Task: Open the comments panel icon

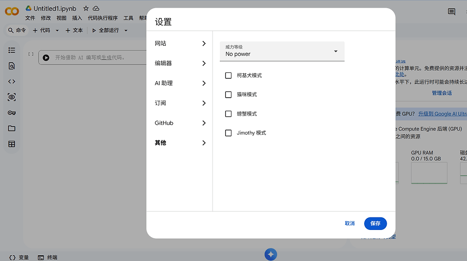Action: (452, 12)
